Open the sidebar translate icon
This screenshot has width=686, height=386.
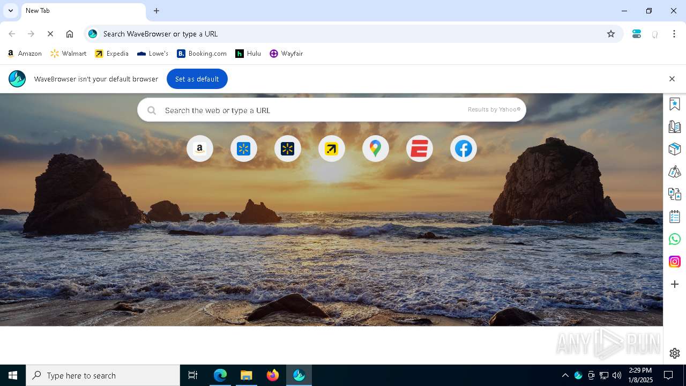click(x=675, y=194)
